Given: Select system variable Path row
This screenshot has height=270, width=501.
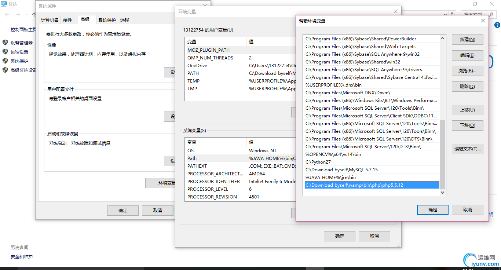Looking at the screenshot, I should (241, 158).
